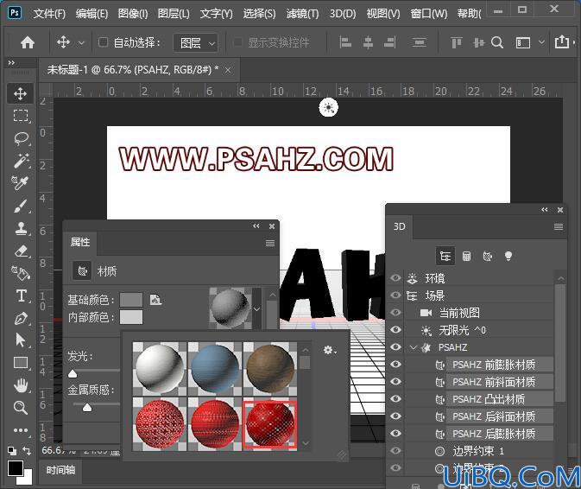Open the 图层(L) menu
Image resolution: width=581 pixels, height=489 pixels.
point(174,14)
